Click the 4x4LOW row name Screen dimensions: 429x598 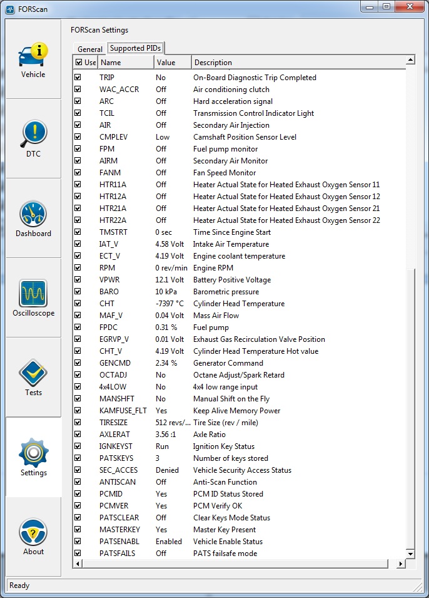pyautogui.click(x=113, y=387)
